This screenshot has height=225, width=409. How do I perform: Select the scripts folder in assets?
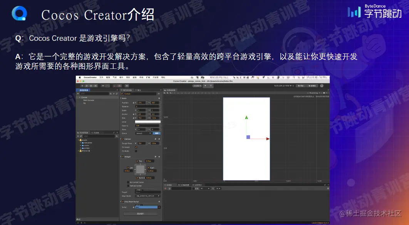point(87,148)
